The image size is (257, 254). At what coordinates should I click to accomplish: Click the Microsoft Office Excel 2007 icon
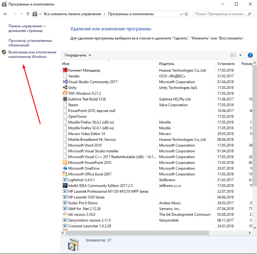click(x=65, y=174)
